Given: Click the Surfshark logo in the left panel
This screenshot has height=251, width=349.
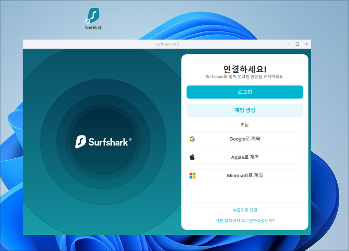Looking at the screenshot, I should click(x=103, y=142).
